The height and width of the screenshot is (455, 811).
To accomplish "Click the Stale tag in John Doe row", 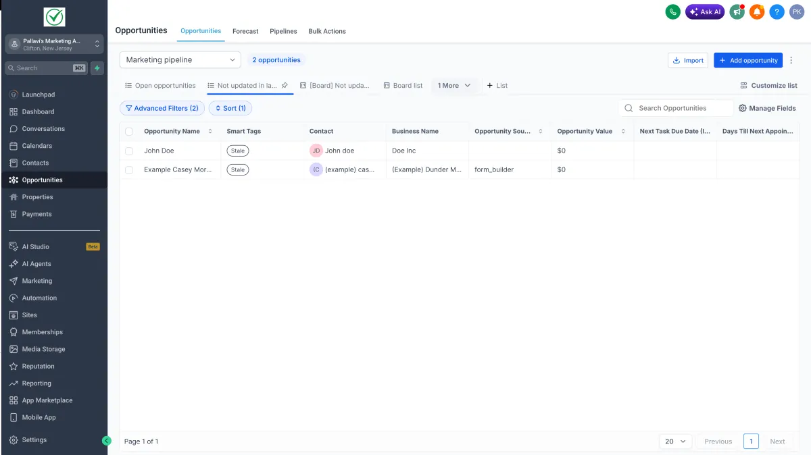I will pos(238,151).
